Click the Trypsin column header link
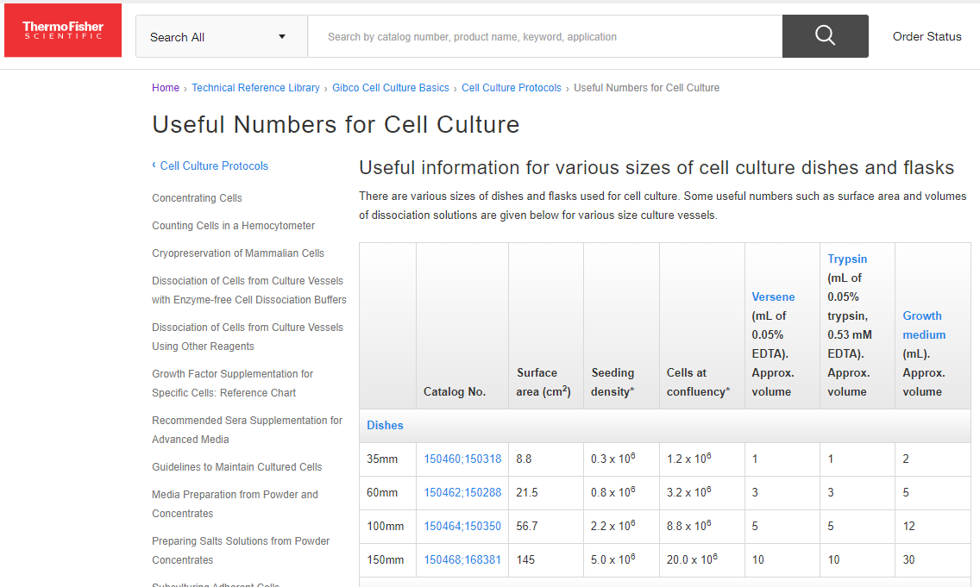This screenshot has width=980, height=587. [x=847, y=259]
